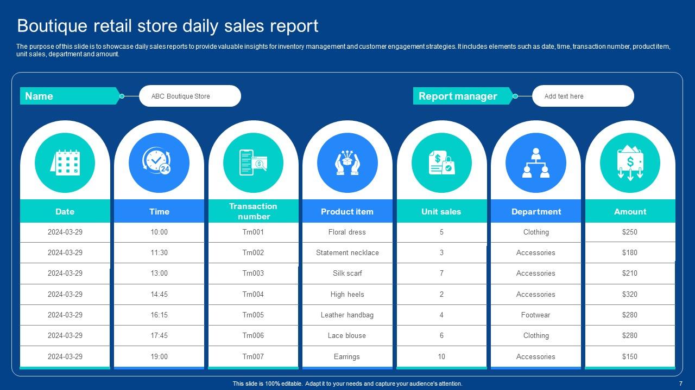This screenshot has height=390, width=695.
Task: Click the slide title Boutique retail store daily sales report
Action: click(x=168, y=25)
